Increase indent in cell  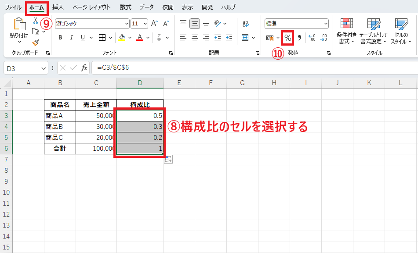pyautogui.click(x=229, y=38)
